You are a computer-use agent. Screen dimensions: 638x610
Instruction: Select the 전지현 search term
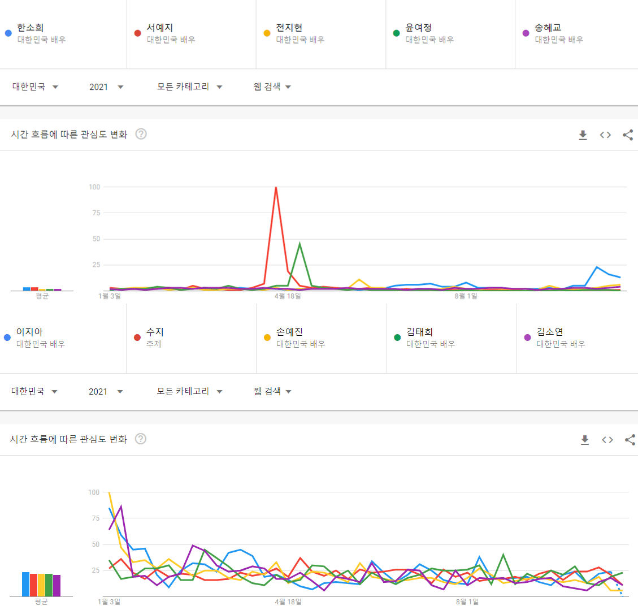(289, 28)
